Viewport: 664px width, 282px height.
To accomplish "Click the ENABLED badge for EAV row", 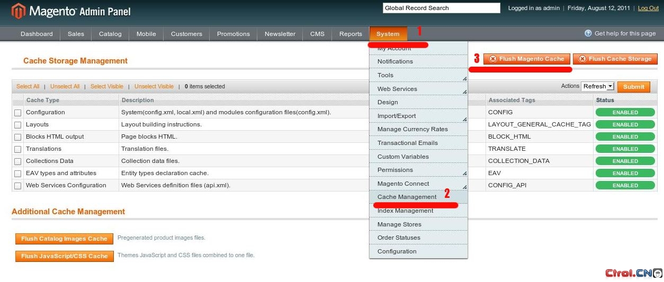I will click(625, 174).
